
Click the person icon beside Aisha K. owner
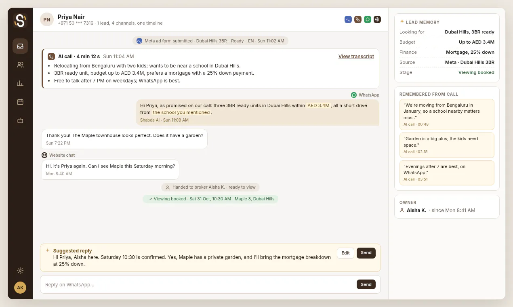point(402,210)
